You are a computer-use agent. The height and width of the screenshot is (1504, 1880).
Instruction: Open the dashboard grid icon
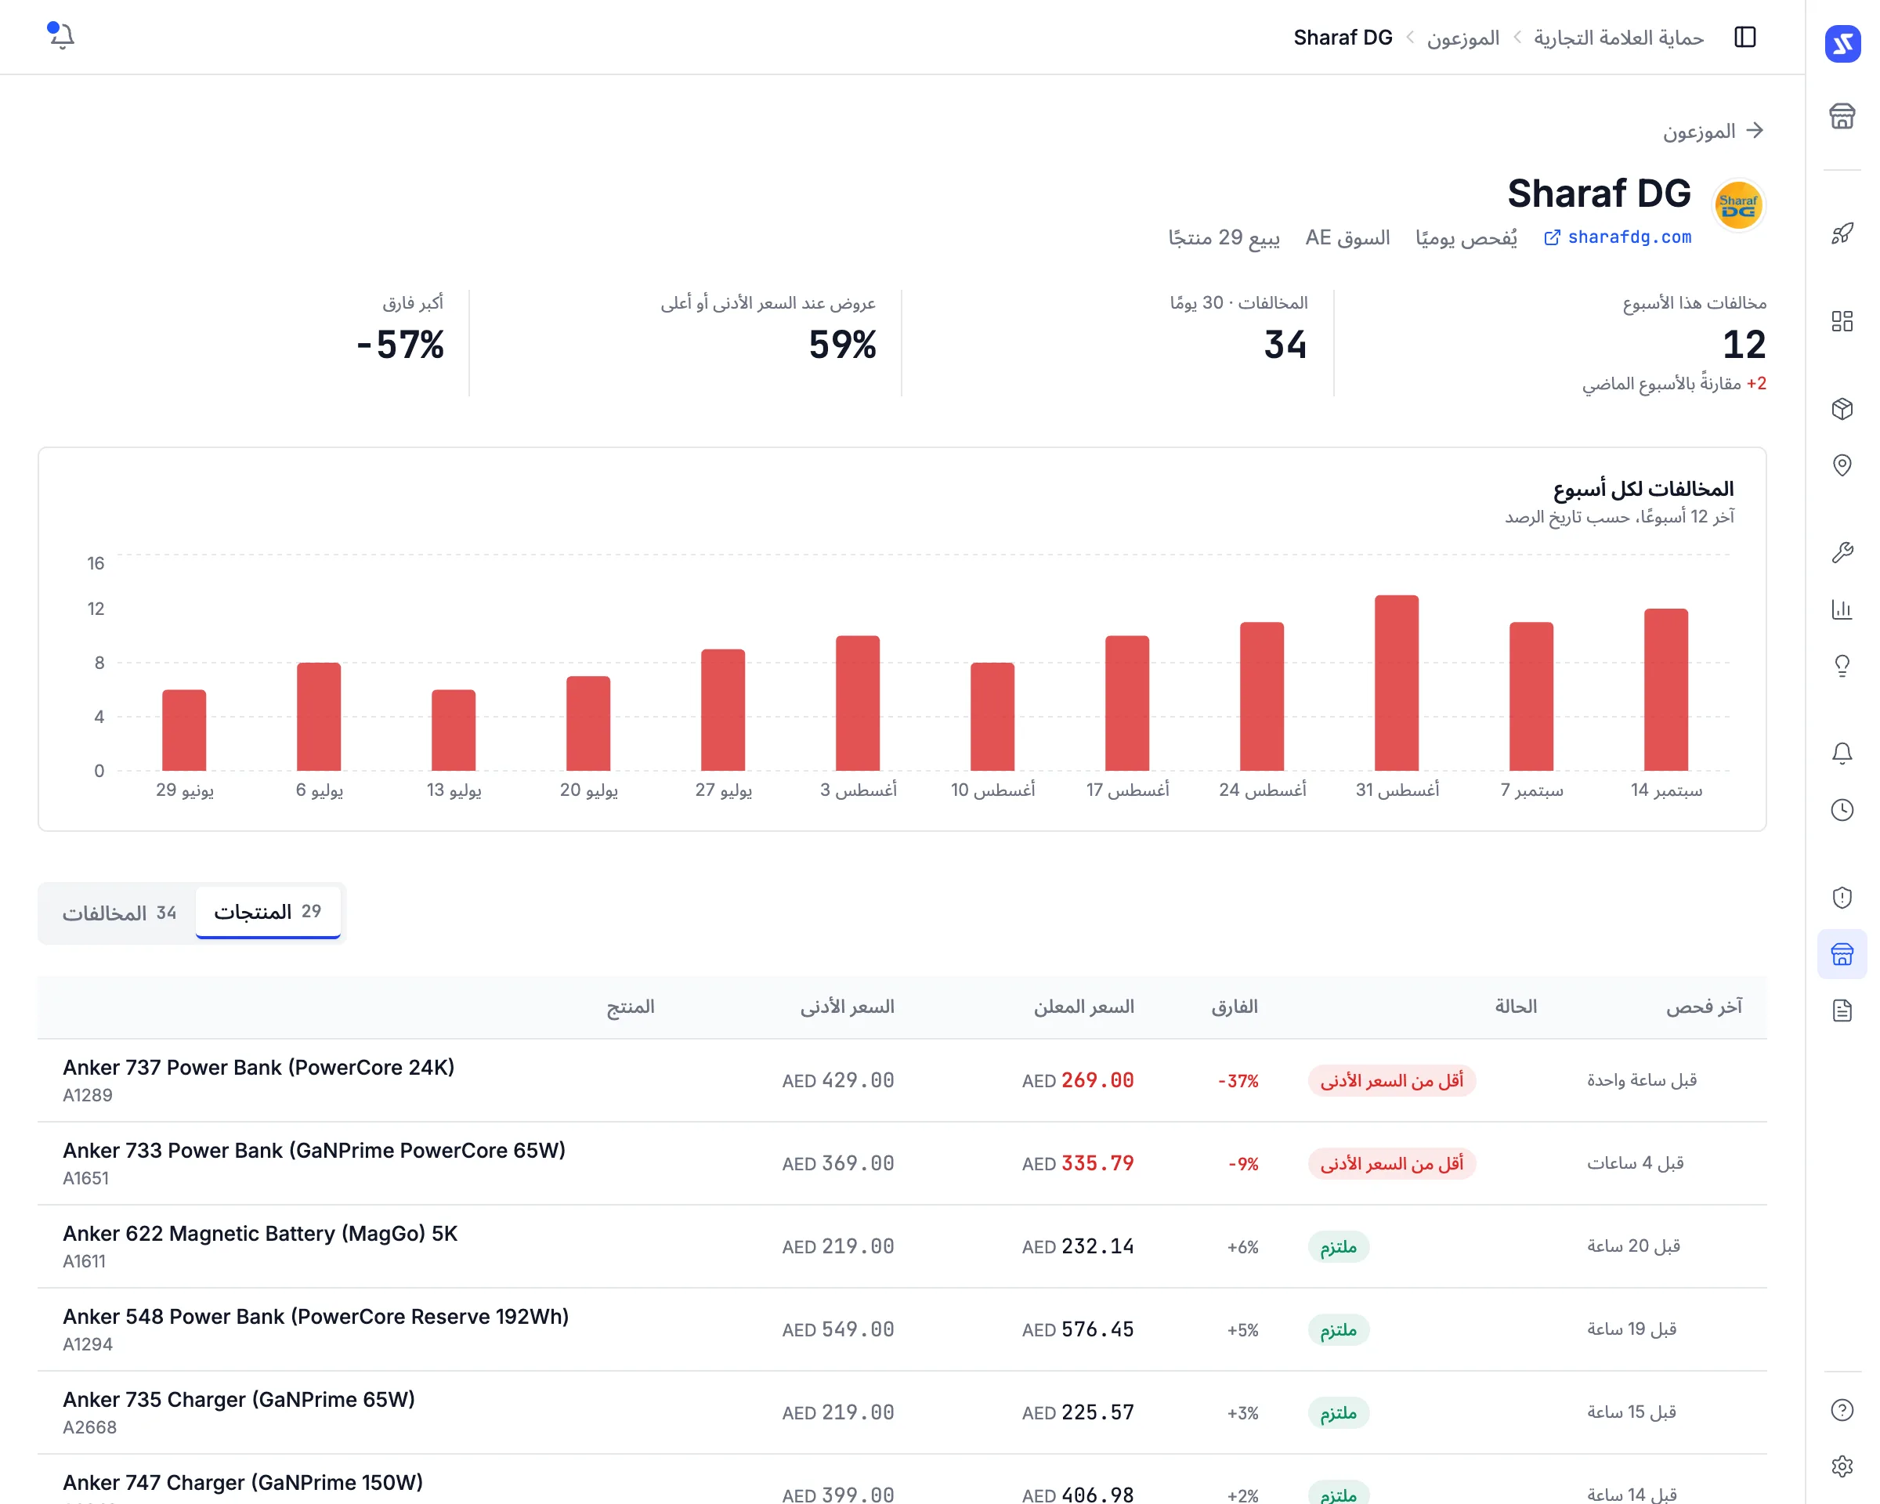(x=1842, y=321)
